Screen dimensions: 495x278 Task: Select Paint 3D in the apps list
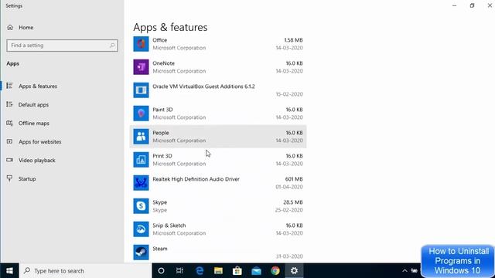(218, 114)
